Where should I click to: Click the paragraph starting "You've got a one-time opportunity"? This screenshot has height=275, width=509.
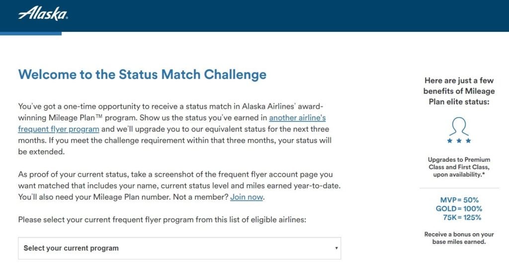point(174,129)
